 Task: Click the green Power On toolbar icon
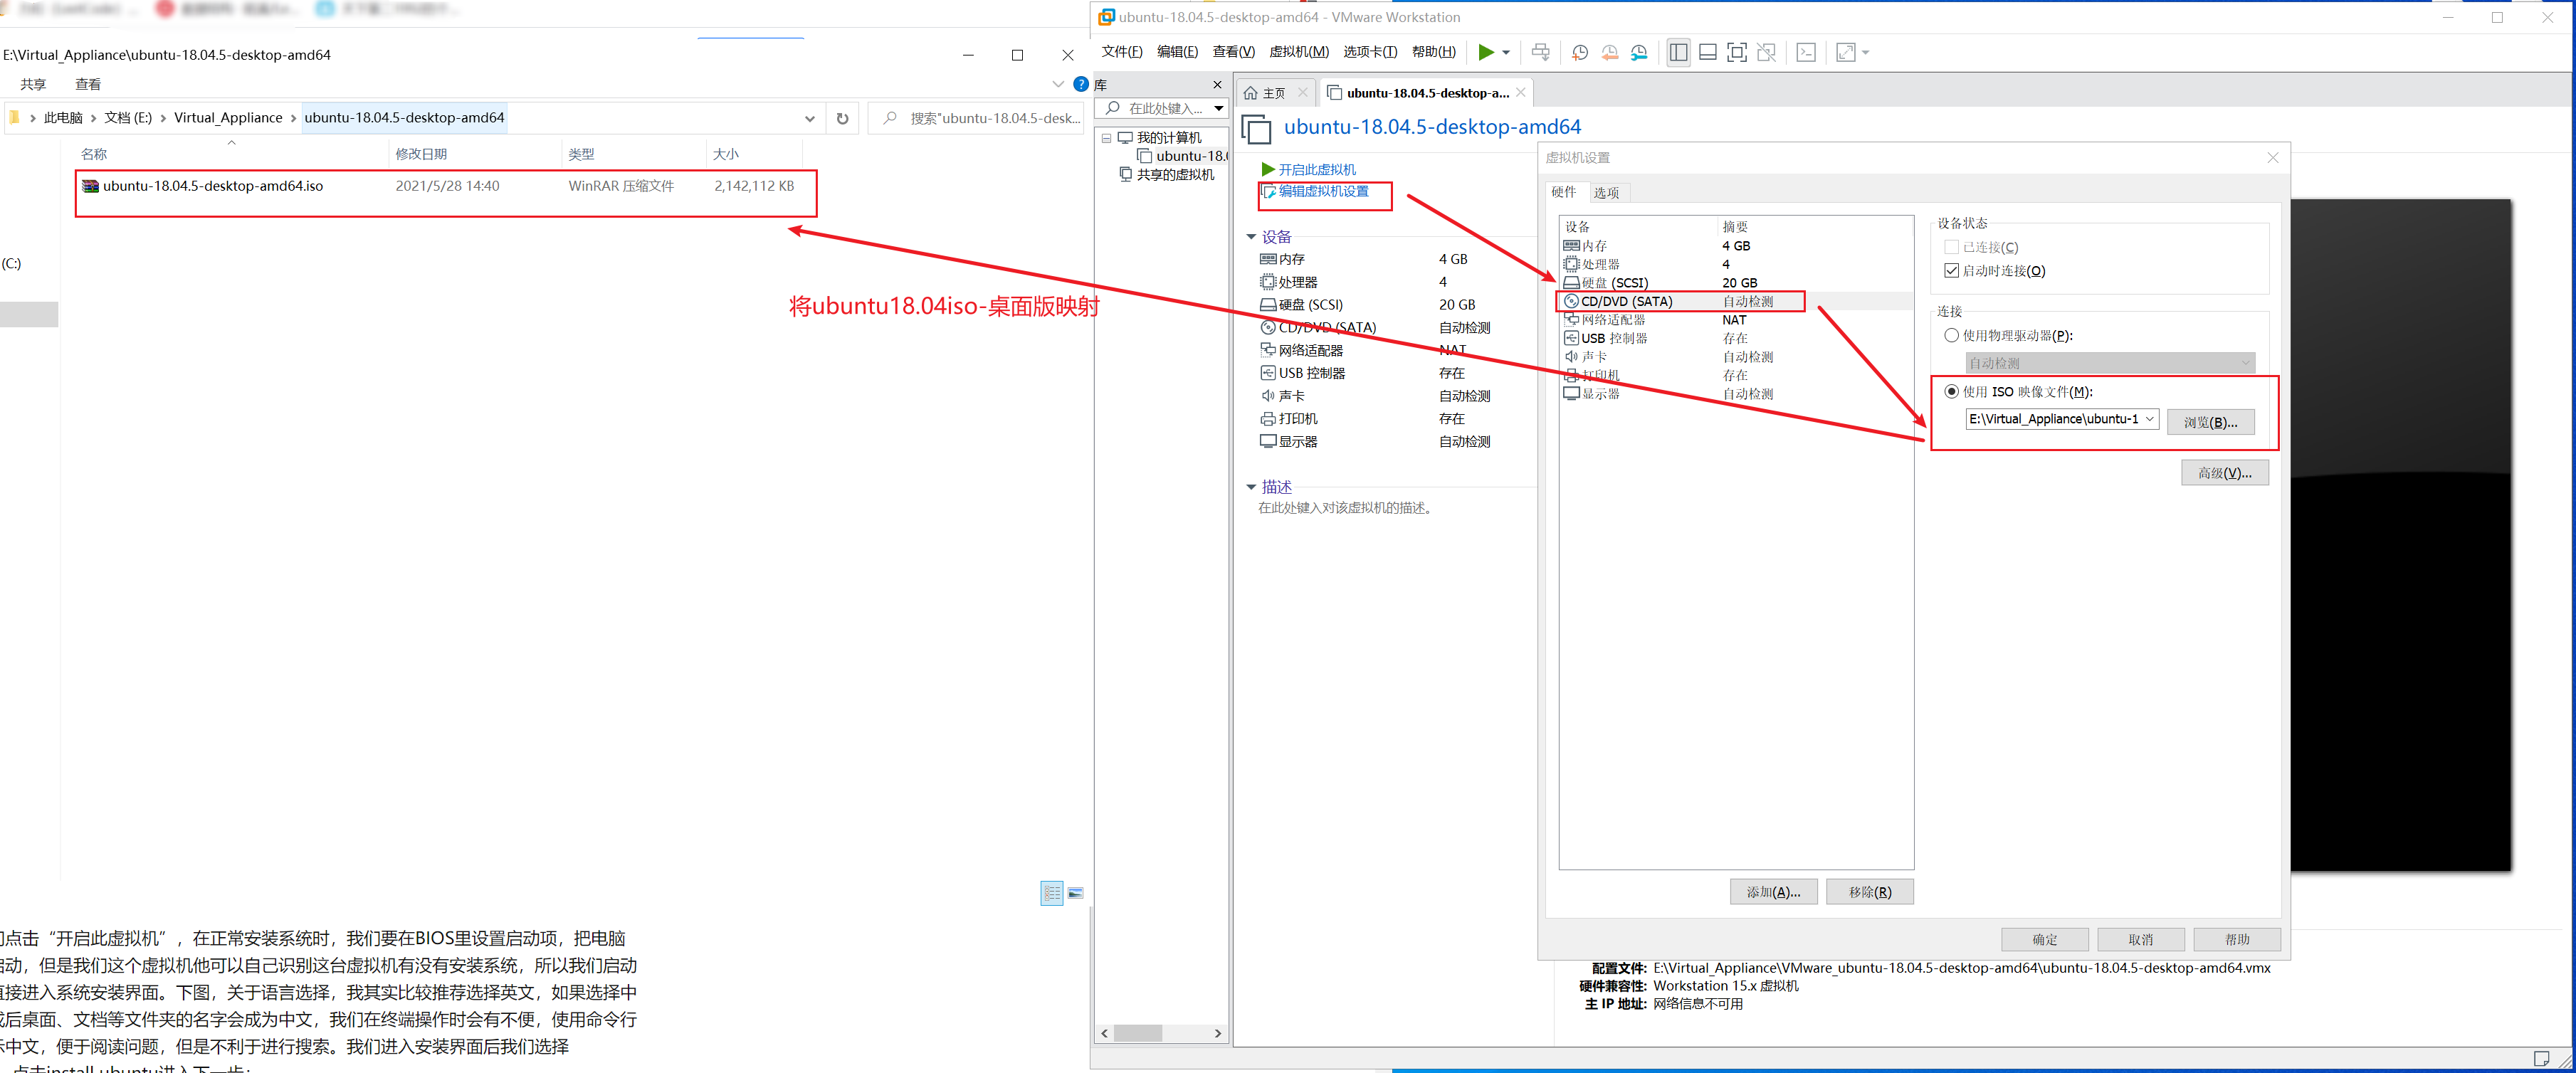click(1486, 52)
